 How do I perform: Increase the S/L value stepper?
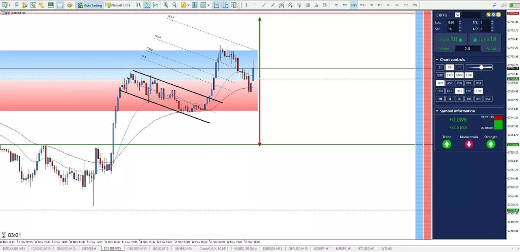[x=460, y=28]
